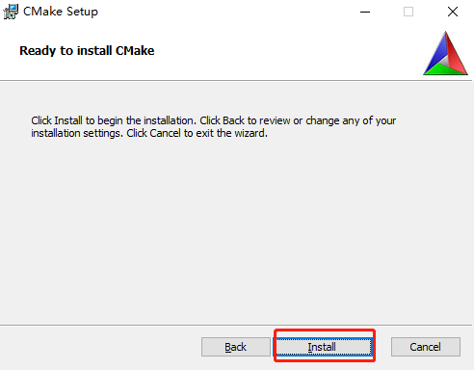Viewport: 474px width, 370px height.
Task: Click the installer icon in the title bar
Action: (x=11, y=12)
